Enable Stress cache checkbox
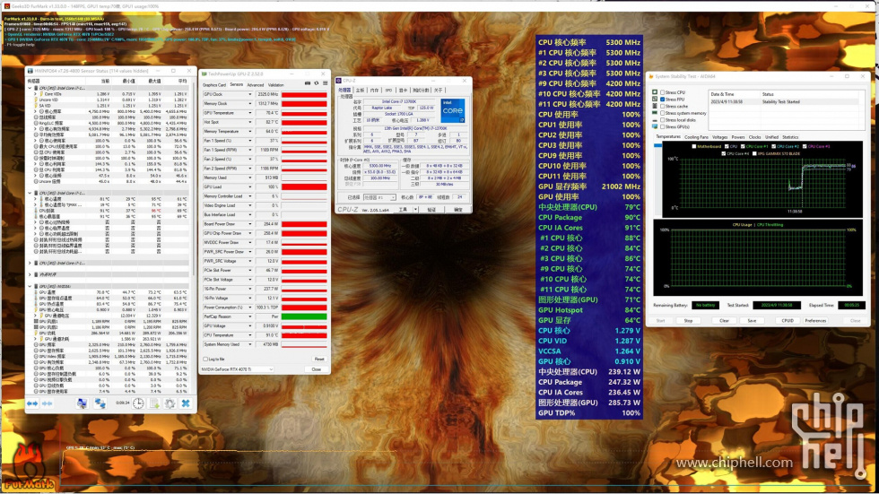 click(x=662, y=106)
